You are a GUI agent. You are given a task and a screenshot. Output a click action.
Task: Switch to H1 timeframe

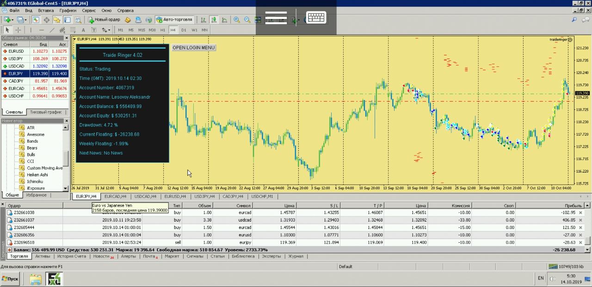tap(163, 30)
